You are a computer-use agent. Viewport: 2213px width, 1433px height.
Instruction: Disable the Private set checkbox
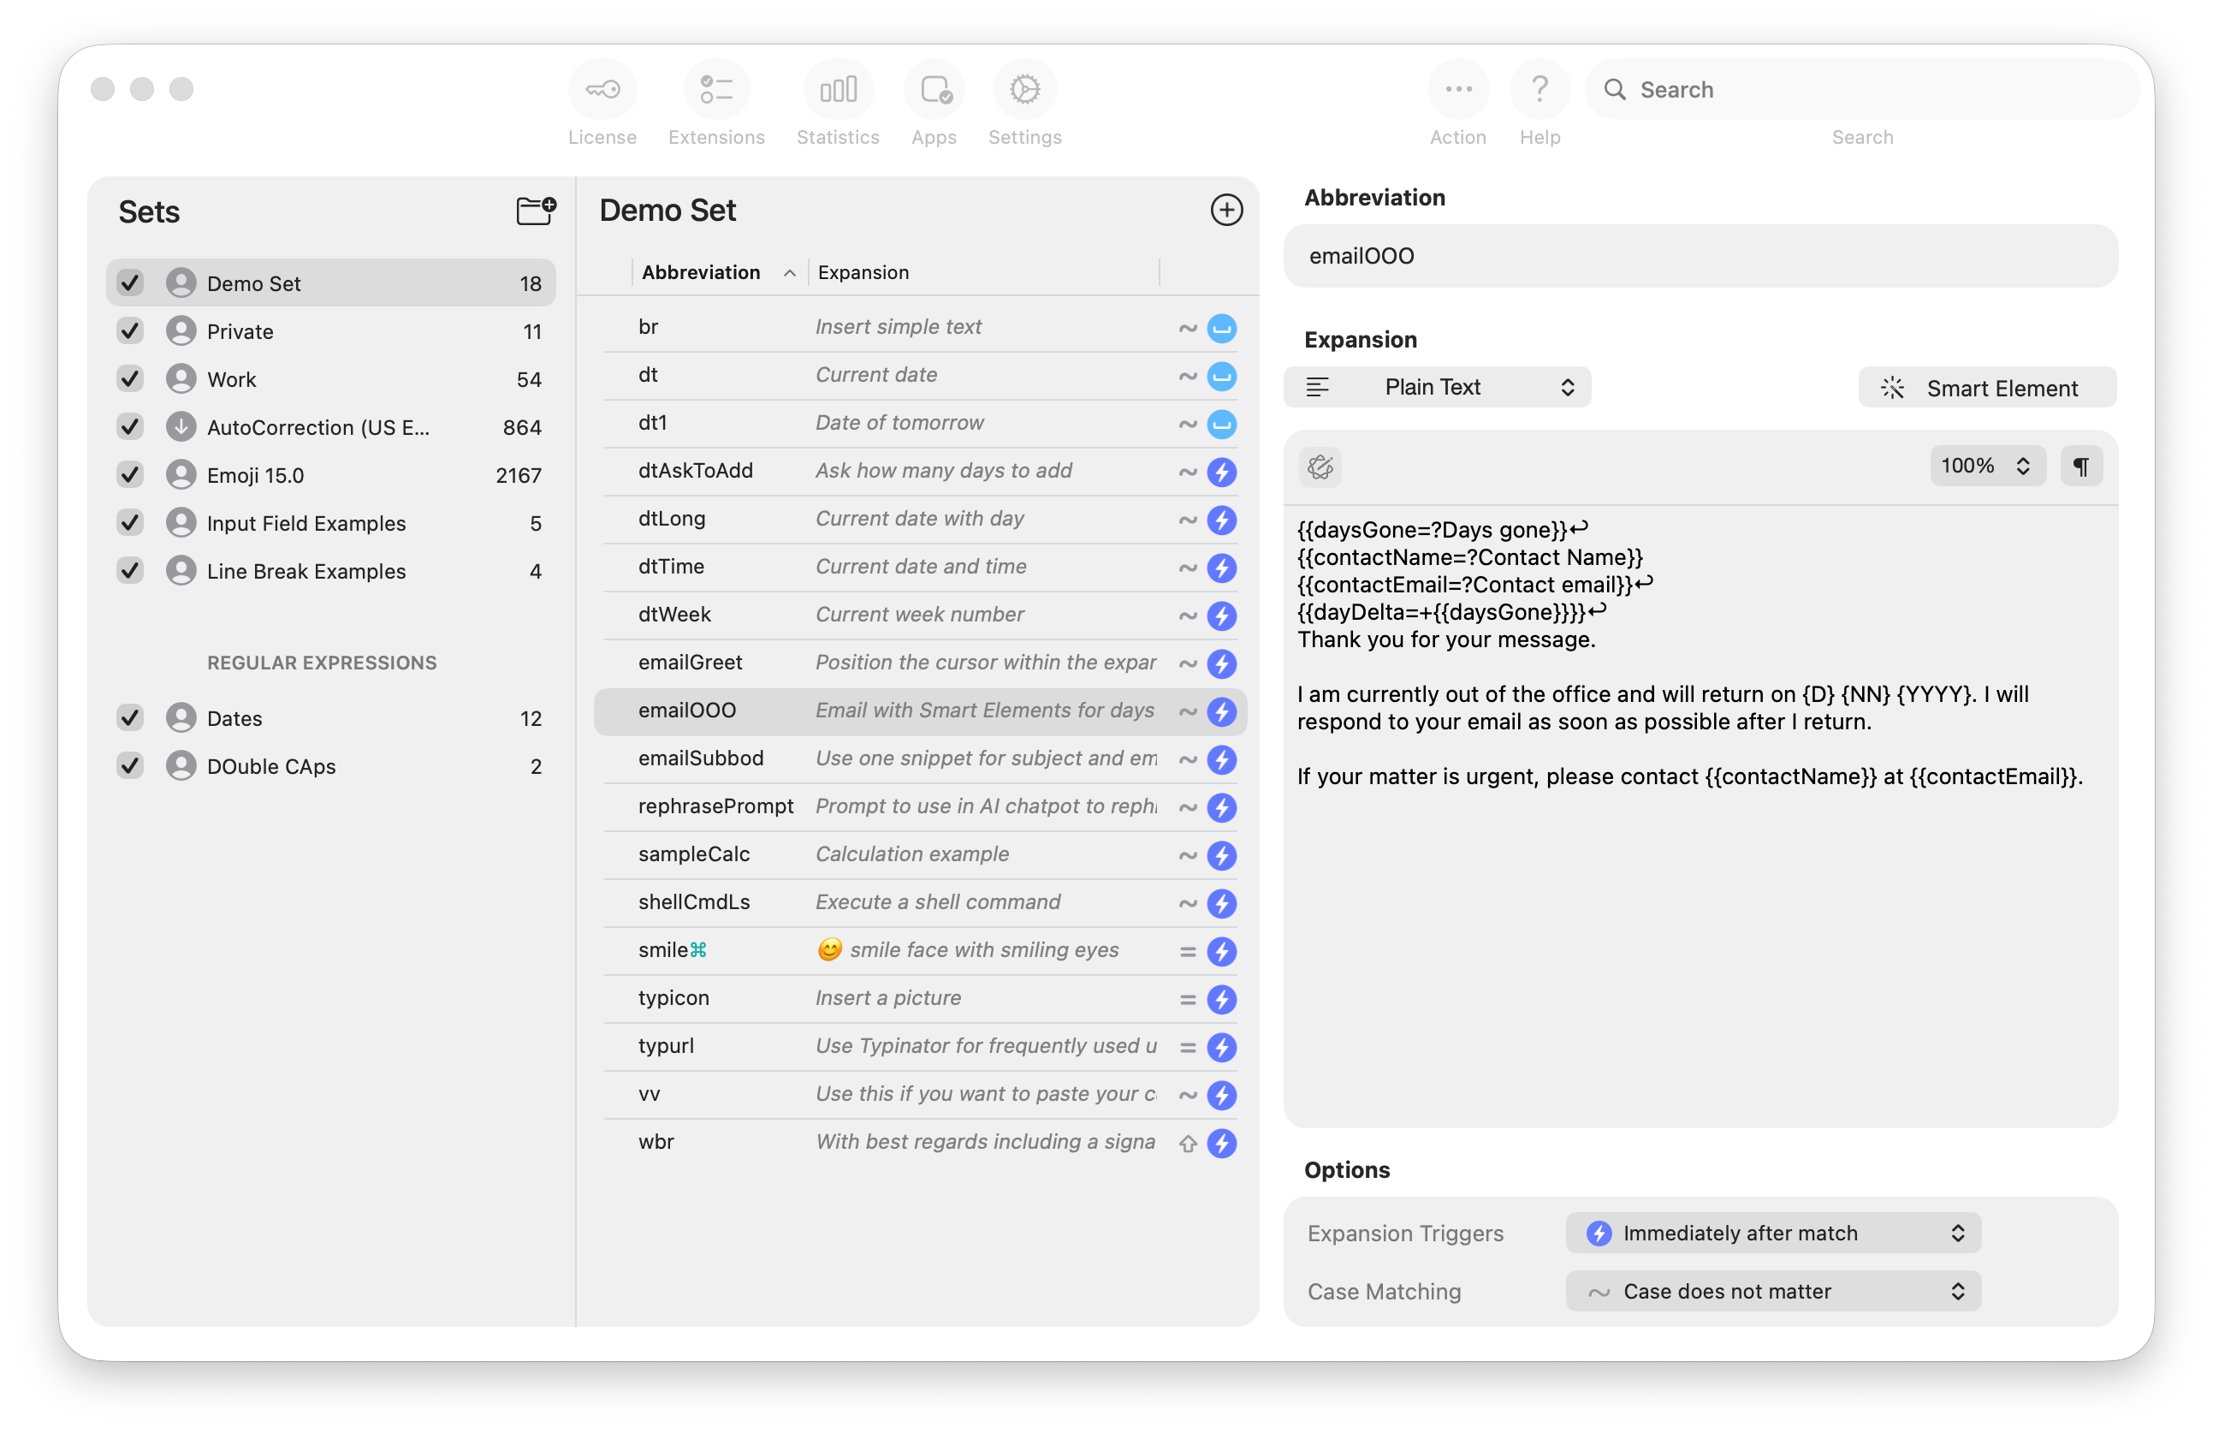point(130,331)
